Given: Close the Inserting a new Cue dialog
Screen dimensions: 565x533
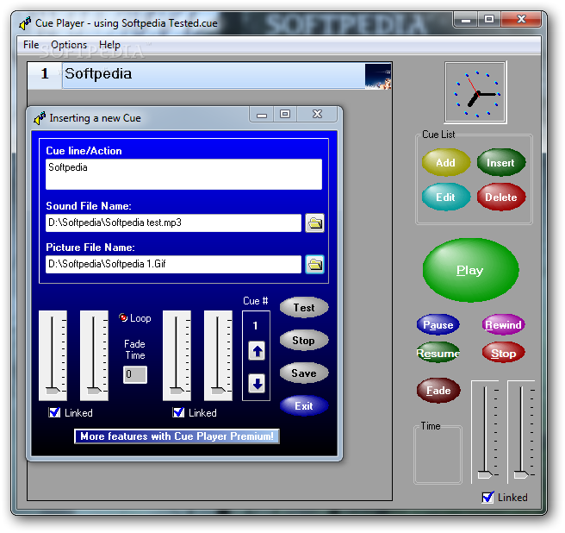Looking at the screenshot, I should pos(317,115).
